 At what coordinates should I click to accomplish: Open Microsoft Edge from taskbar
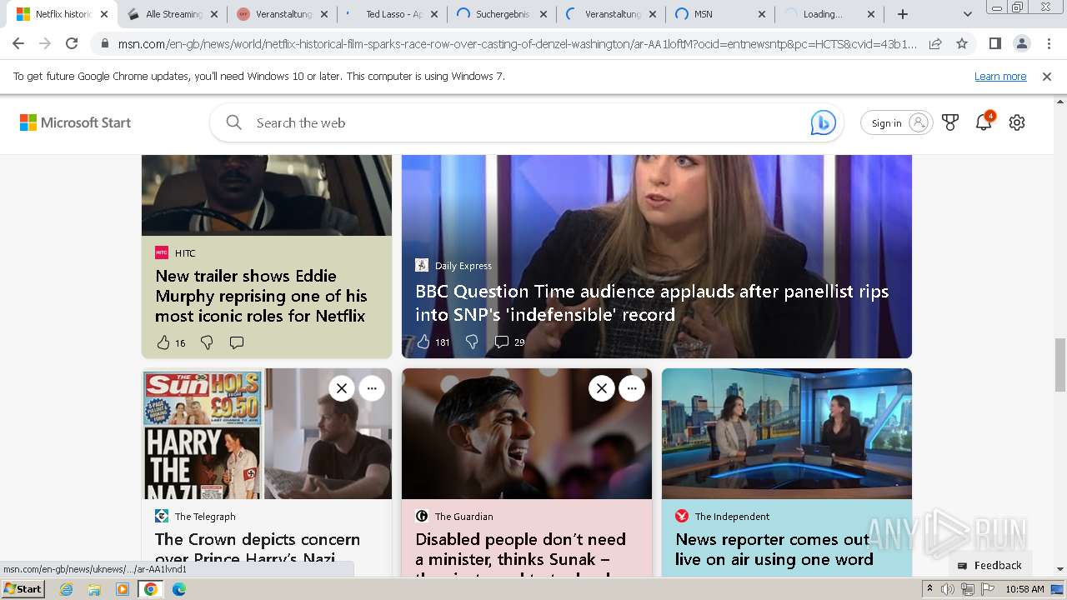point(179,589)
